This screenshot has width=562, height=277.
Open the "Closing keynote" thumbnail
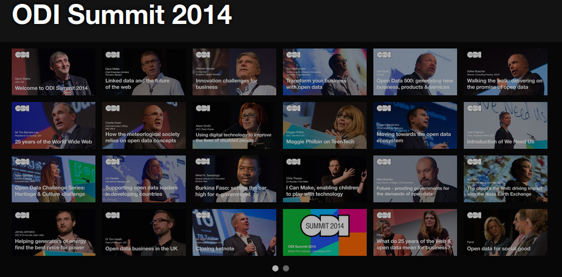pyautogui.click(x=234, y=232)
